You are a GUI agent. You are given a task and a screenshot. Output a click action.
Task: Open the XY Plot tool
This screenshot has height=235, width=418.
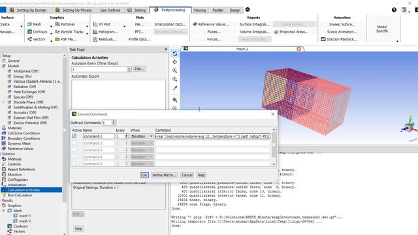tap(102, 24)
